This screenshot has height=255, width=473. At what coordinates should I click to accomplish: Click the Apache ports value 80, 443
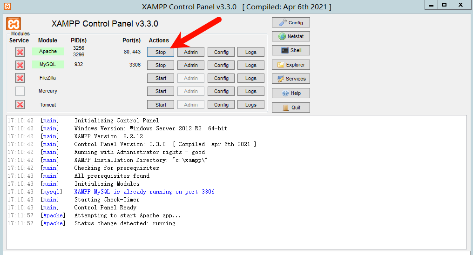click(132, 52)
